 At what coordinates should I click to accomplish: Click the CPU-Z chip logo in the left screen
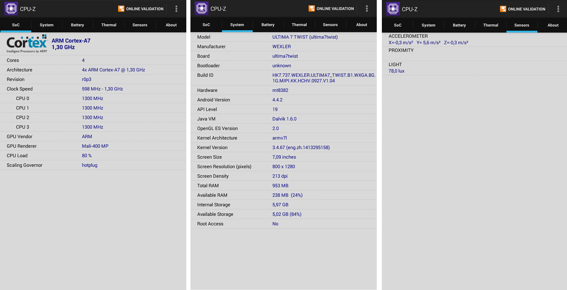(11, 9)
